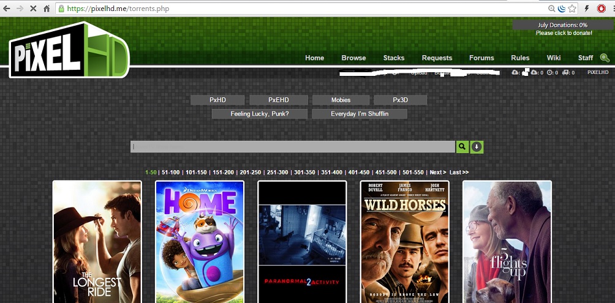Click the Please click to donate link
Screen dimensions: 615x303
564,33
